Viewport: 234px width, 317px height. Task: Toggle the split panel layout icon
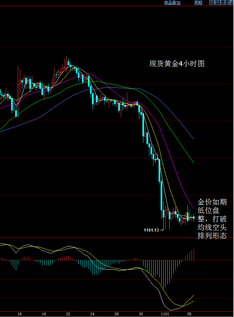click(x=224, y=2)
